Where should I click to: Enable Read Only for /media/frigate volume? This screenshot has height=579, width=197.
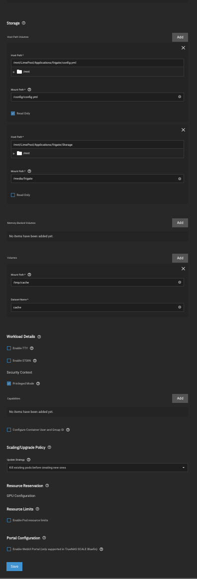point(13,195)
